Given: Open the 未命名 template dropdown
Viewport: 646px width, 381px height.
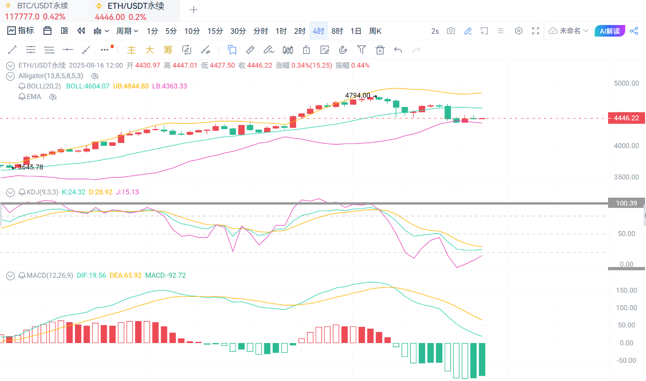Looking at the screenshot, I should [569, 31].
